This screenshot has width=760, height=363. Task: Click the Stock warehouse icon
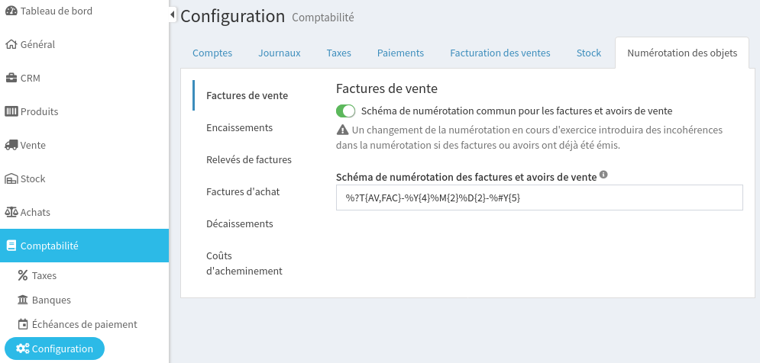pos(11,178)
